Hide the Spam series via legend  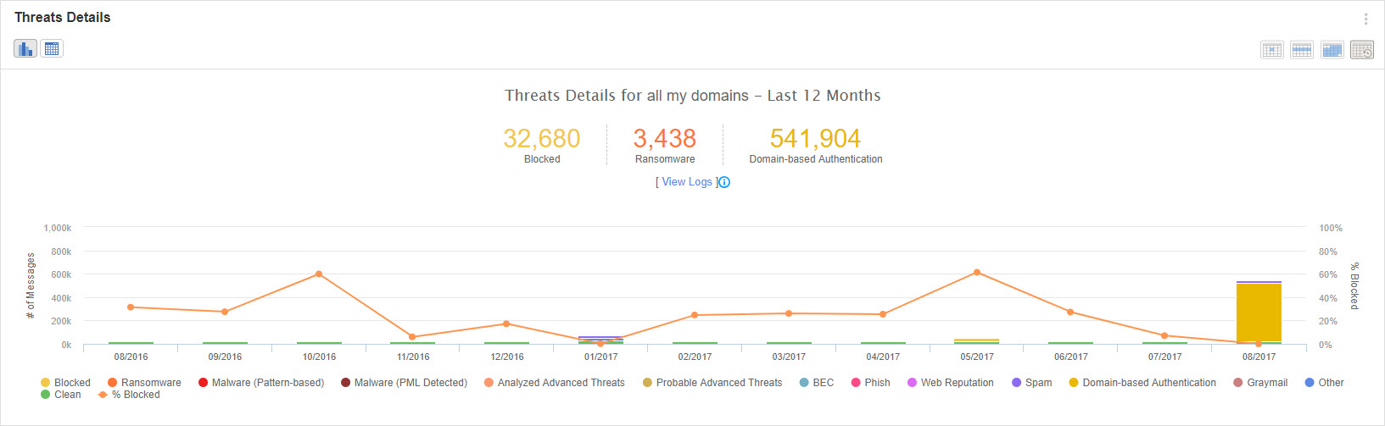coord(1032,383)
